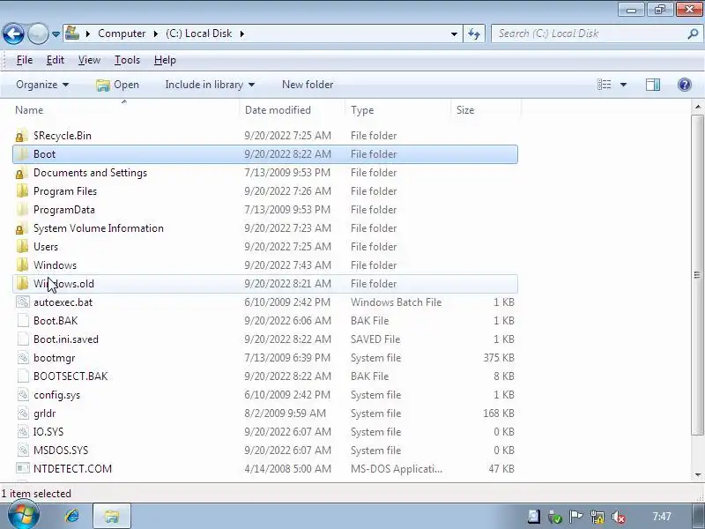Click the scroll up arrow of the scrollbar
705x529 pixels.
coord(698,107)
